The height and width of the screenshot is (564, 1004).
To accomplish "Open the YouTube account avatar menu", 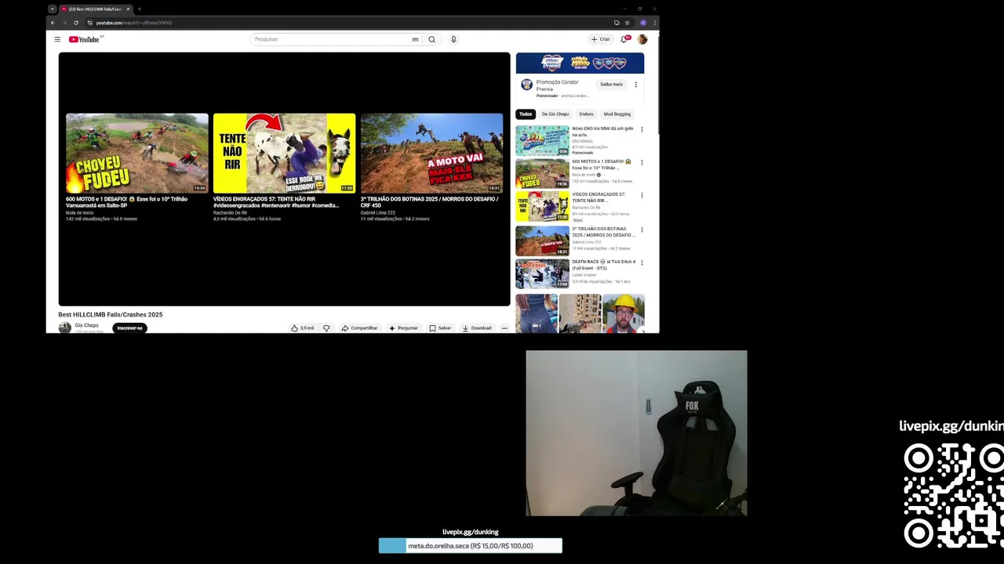I will [x=642, y=39].
